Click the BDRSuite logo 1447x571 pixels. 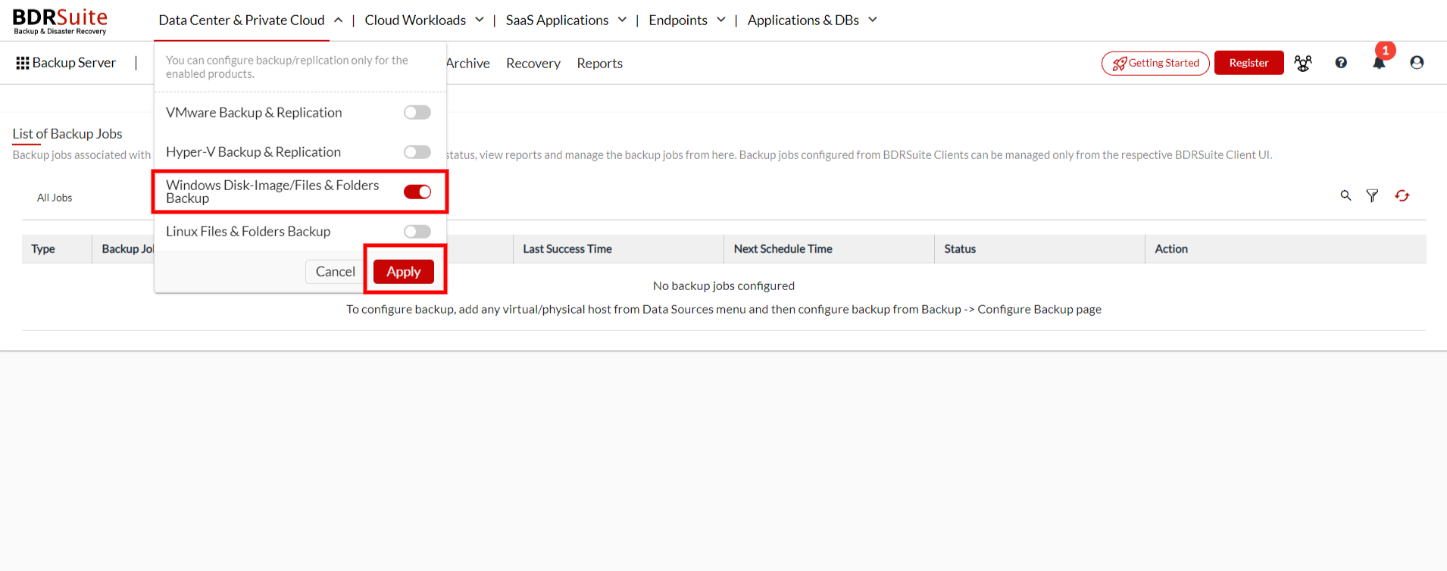pyautogui.click(x=60, y=20)
